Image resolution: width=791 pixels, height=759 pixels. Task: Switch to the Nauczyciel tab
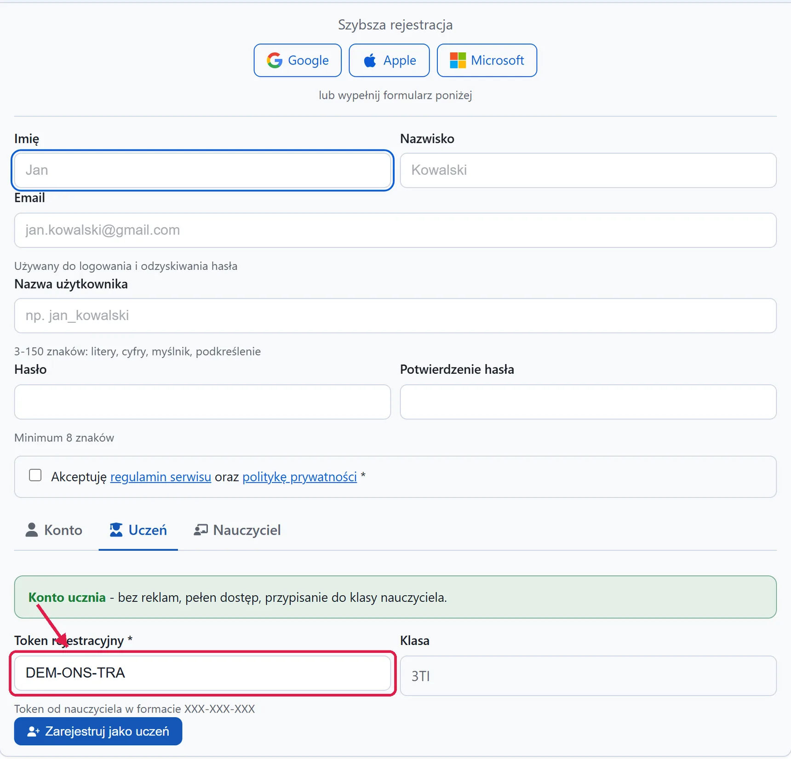[237, 530]
